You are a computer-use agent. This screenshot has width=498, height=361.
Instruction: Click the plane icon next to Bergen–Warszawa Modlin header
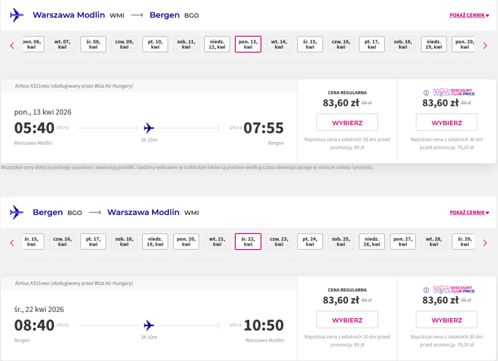coord(17,213)
